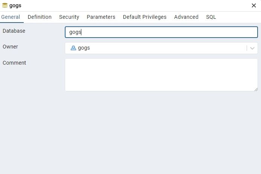This screenshot has height=174, width=261.
Task: Grab the Comment box resize handle
Action: 256,89
